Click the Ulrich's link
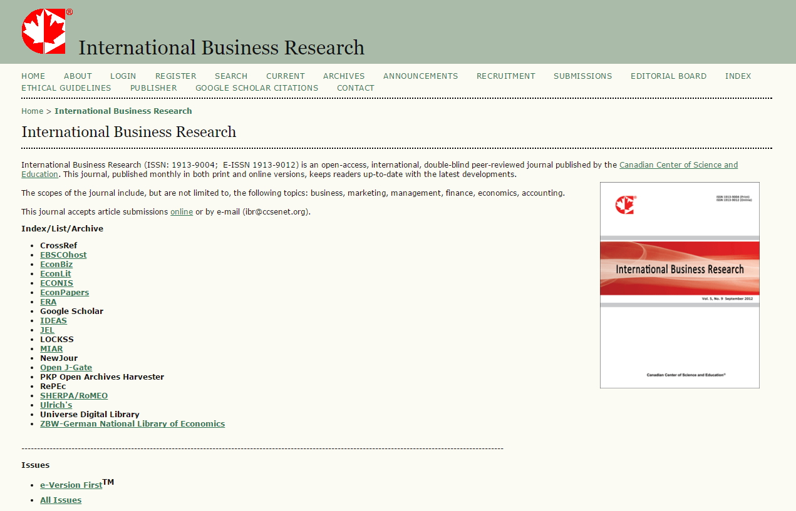 [56, 405]
